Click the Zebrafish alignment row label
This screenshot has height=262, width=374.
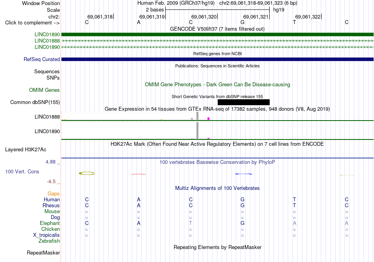49,241
